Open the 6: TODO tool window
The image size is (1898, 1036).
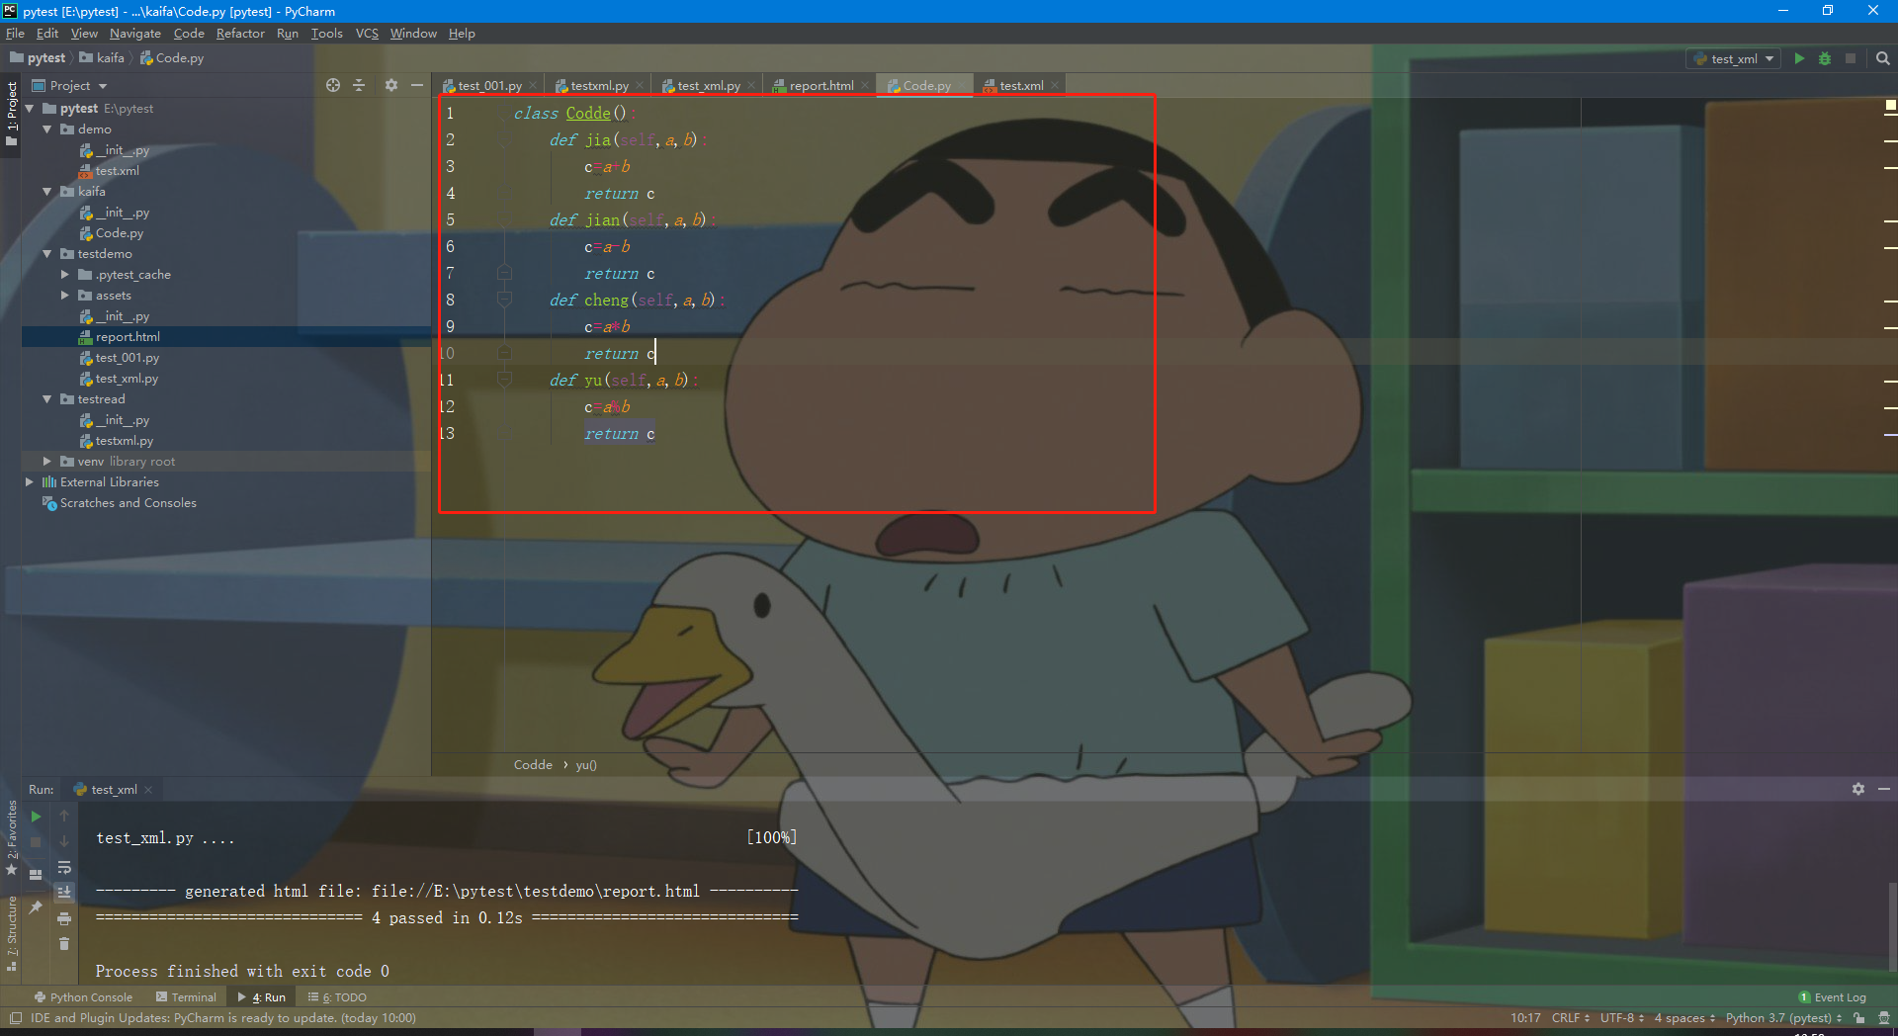click(x=337, y=997)
